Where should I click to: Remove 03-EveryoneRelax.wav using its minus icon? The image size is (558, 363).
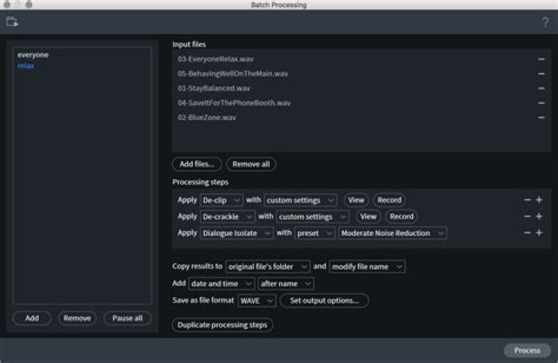tap(541, 59)
